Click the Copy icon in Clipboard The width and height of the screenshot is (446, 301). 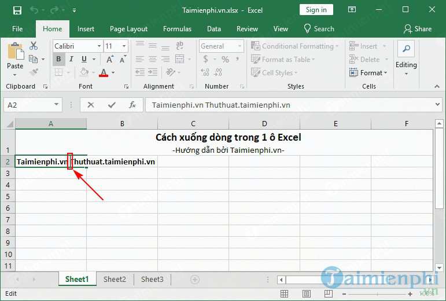tap(34, 59)
